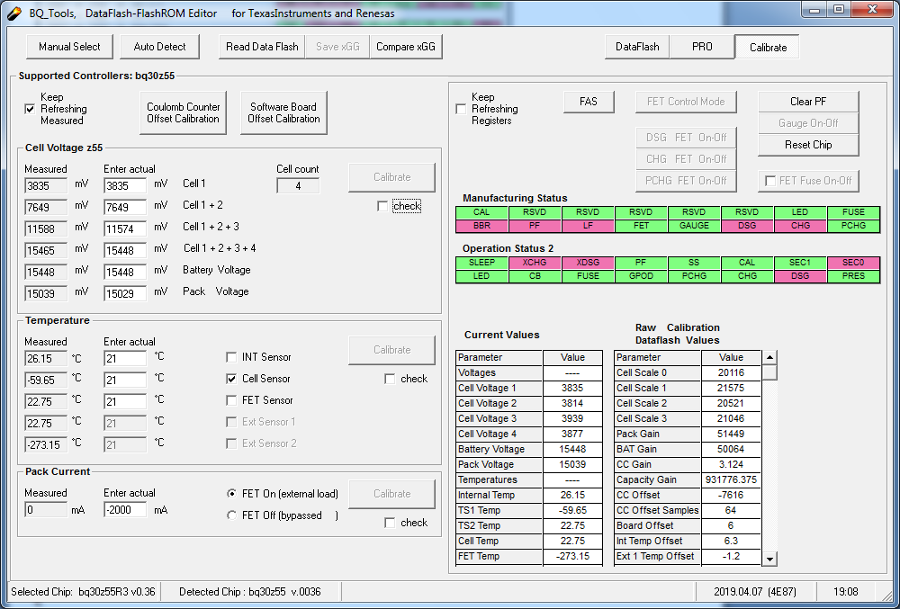The width and height of the screenshot is (900, 609).
Task: Click the Enter actual field for Cell 1
Action: 125,186
